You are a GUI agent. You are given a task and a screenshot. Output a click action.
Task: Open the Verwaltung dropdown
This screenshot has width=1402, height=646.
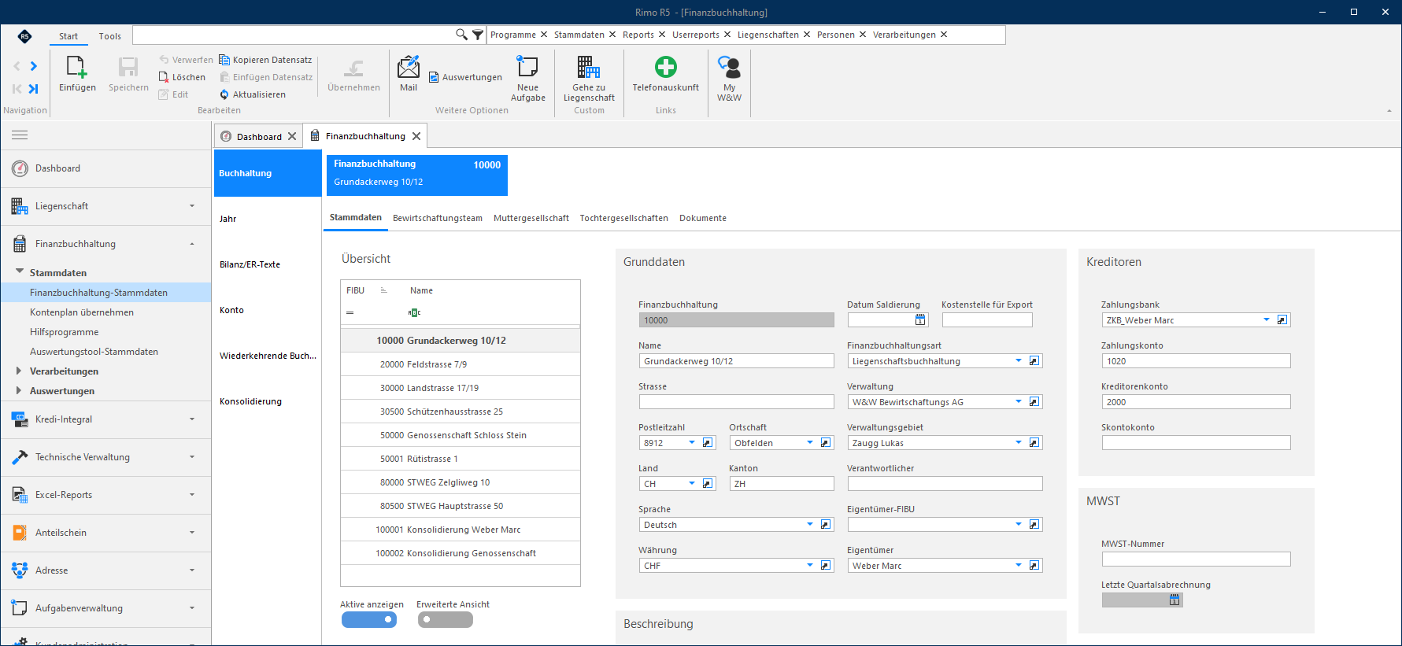(x=1019, y=402)
